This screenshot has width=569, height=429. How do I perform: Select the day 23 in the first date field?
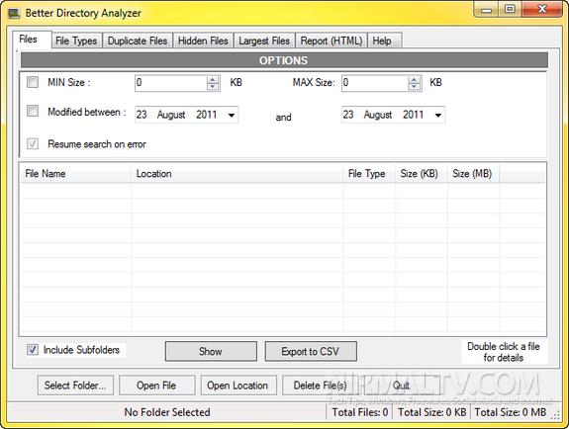pos(142,115)
